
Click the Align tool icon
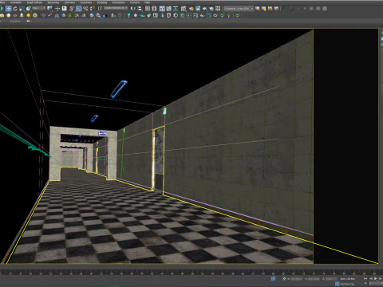tap(140, 9)
